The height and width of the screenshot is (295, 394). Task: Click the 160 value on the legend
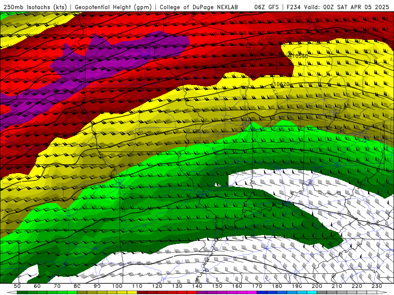tap(237, 286)
